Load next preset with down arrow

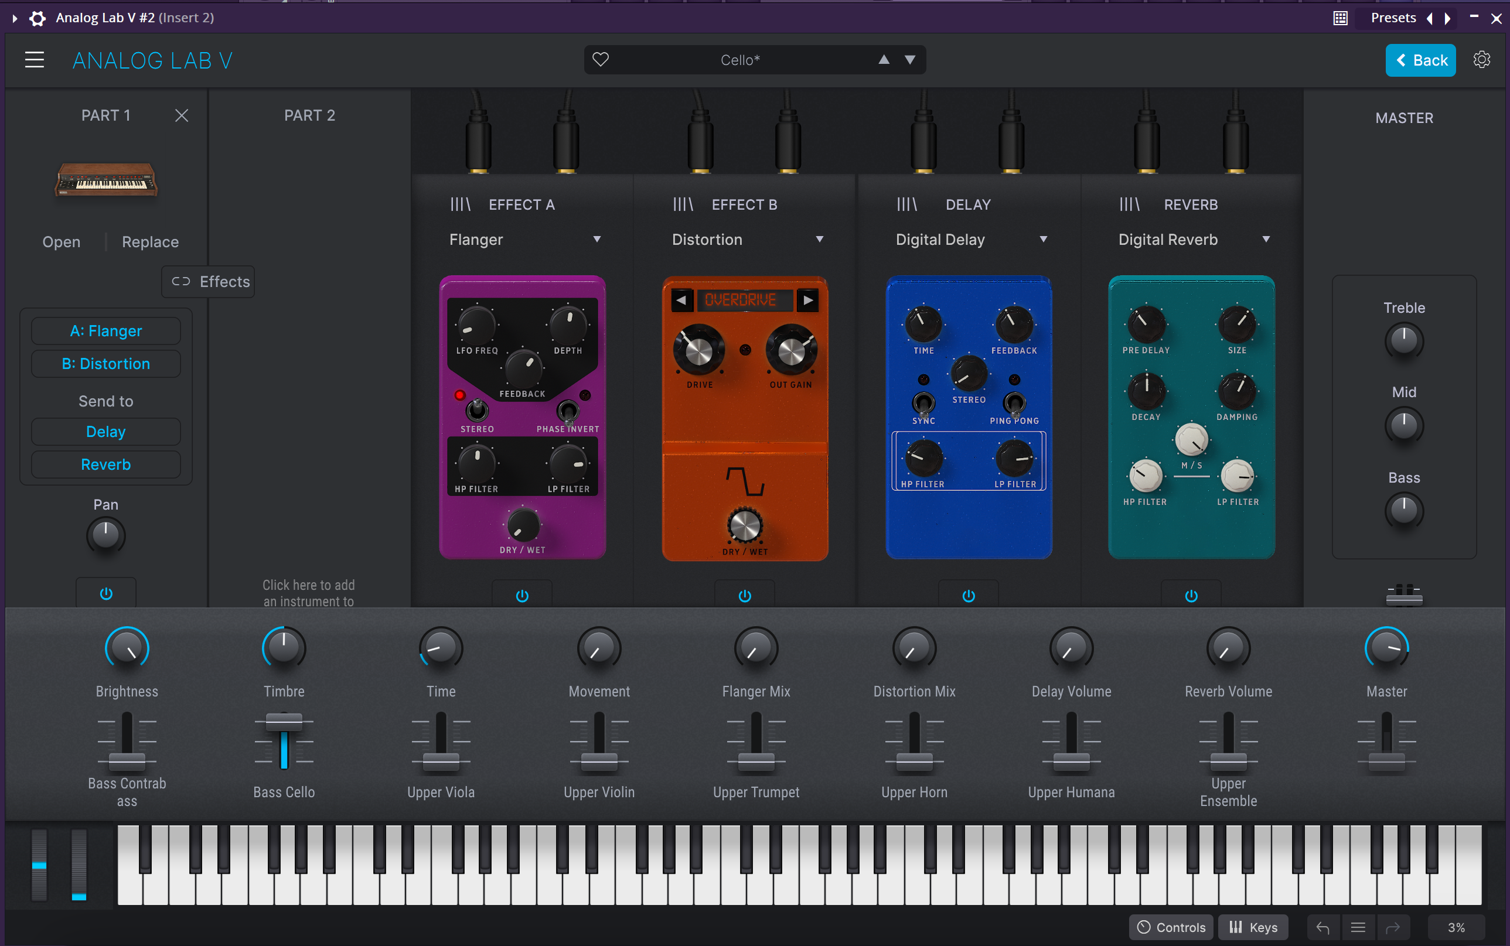pos(910,59)
